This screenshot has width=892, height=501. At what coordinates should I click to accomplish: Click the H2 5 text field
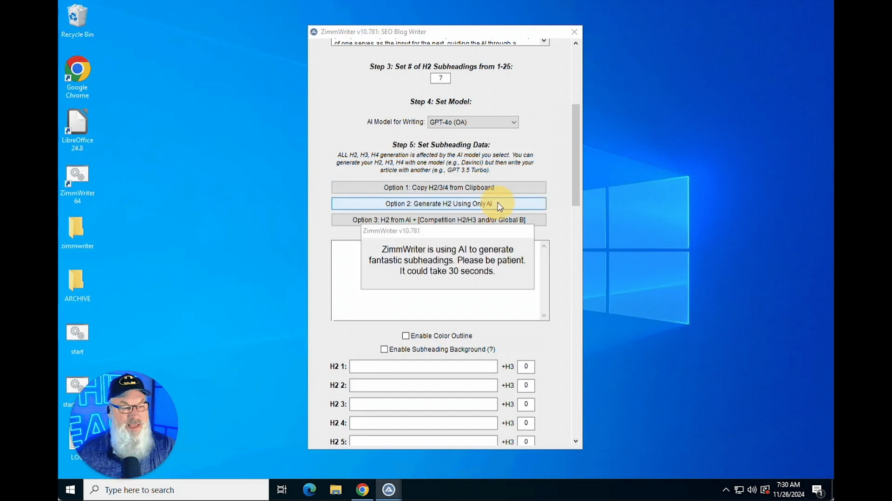(x=423, y=441)
